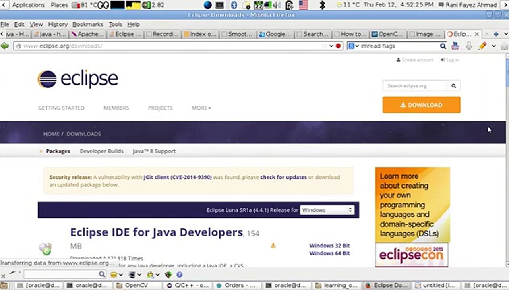Click the download arrow icon in Firefox toolbar
The width and height of the screenshot is (509, 290).
pyautogui.click(x=468, y=46)
